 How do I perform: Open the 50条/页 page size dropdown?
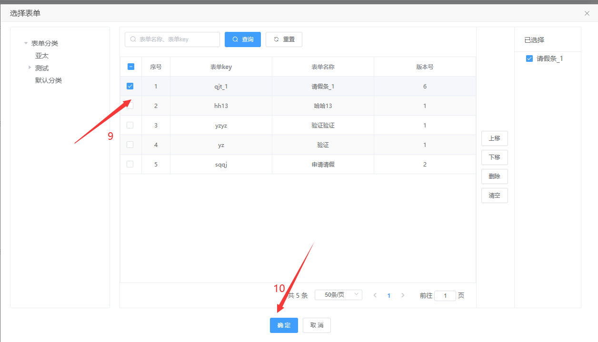click(338, 295)
